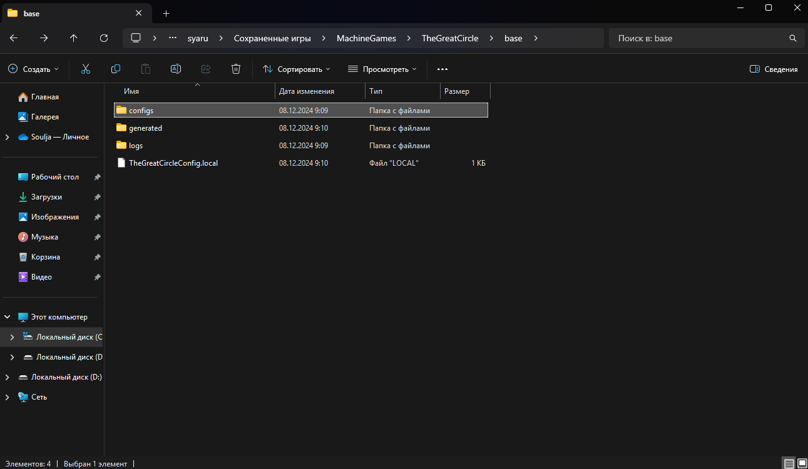Refresh the current folder view
Screen dimensions: 808x469
104,38
